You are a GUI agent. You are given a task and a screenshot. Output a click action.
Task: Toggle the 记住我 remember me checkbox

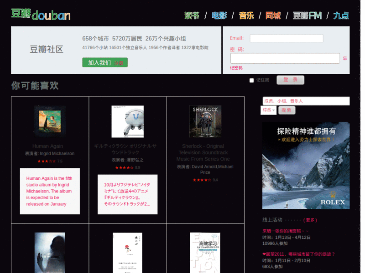pos(252,81)
